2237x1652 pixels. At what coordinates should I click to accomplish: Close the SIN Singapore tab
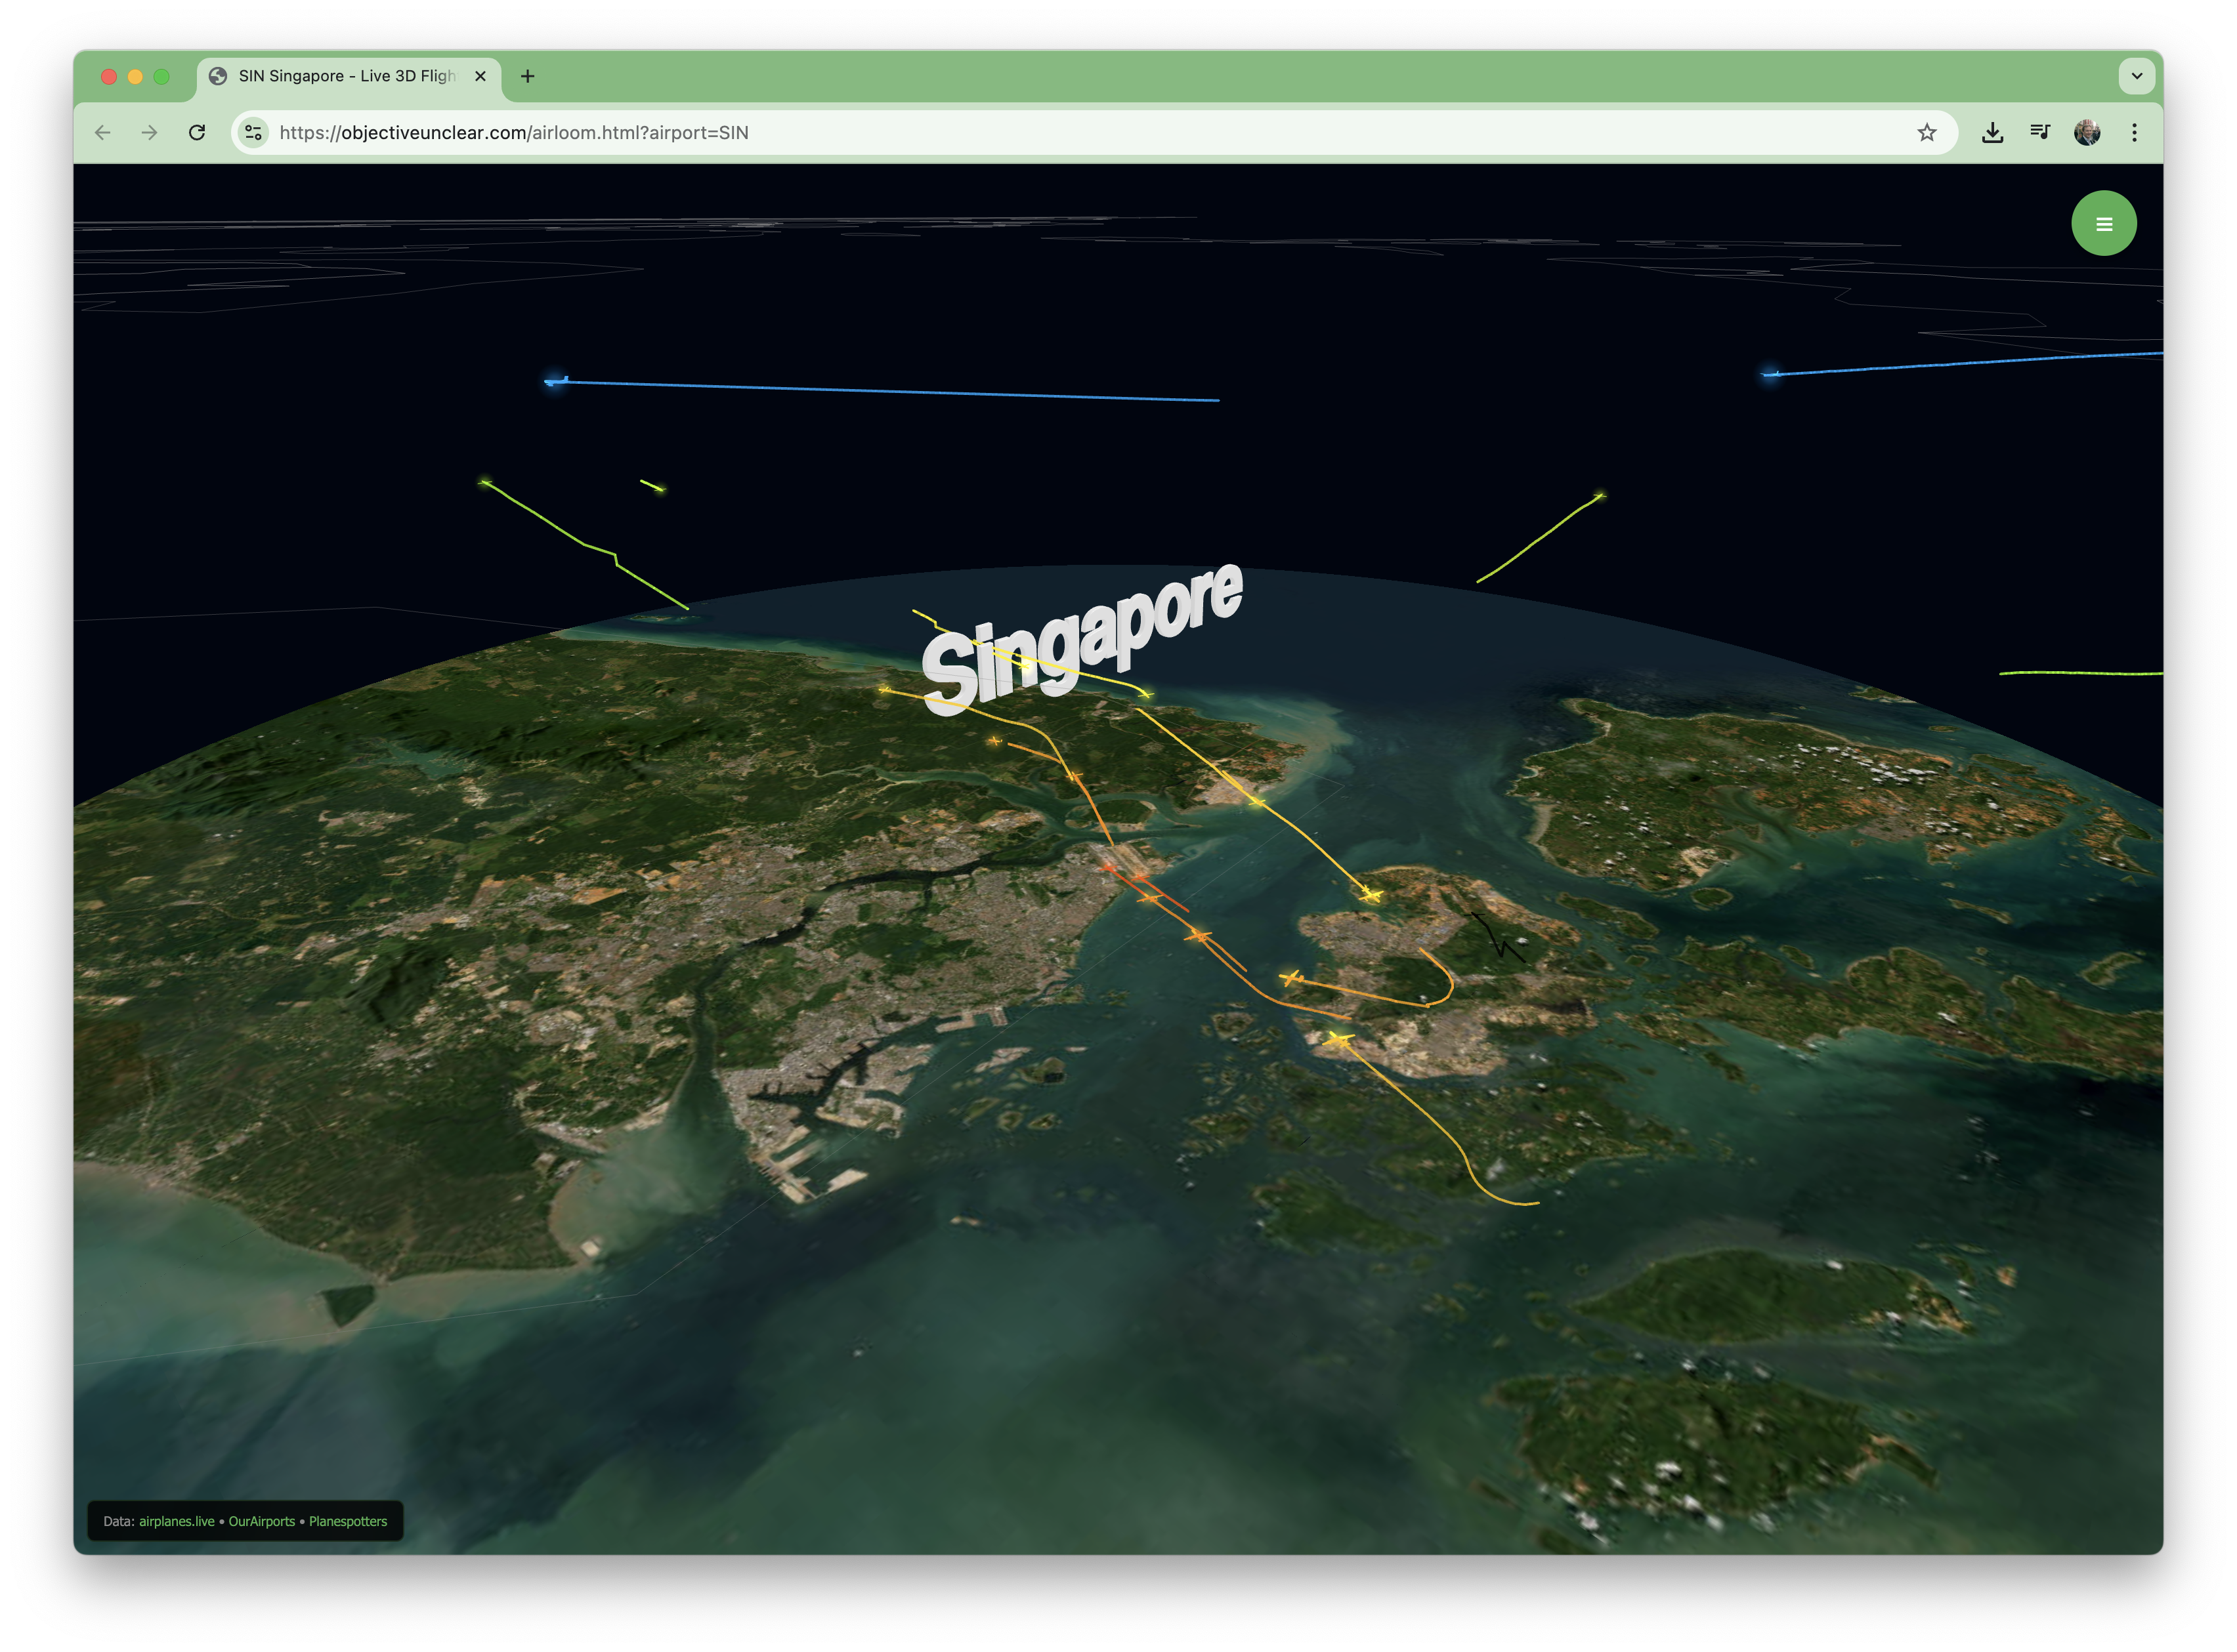click(x=480, y=76)
